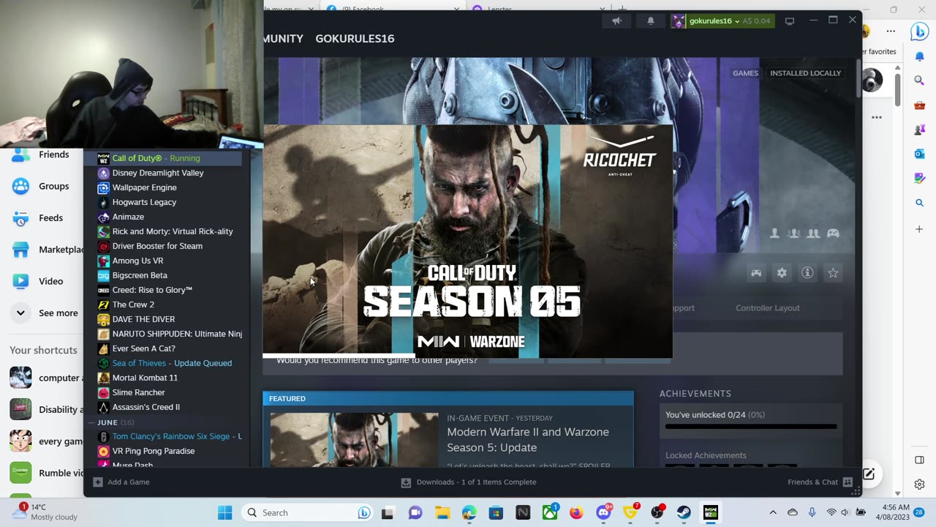Viewport: 936px width, 527px height.
Task: Click Driver Booster for Steam icon
Action: (103, 246)
